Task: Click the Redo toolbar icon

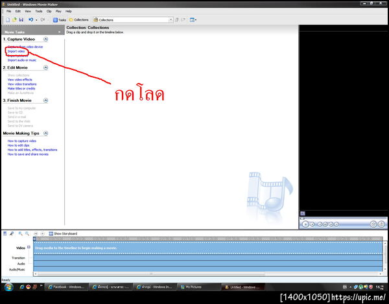Action: [x=43, y=20]
